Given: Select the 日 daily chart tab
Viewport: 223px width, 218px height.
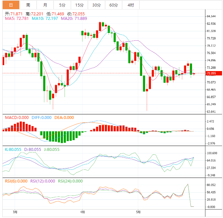Looking at the screenshot, I should coord(11,5).
